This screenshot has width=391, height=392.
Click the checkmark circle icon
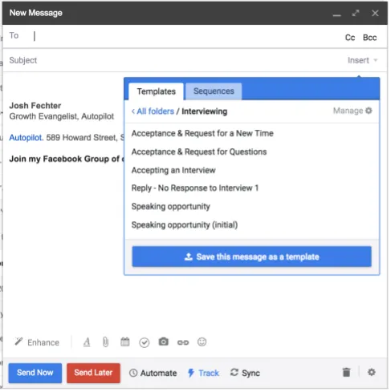point(145,342)
